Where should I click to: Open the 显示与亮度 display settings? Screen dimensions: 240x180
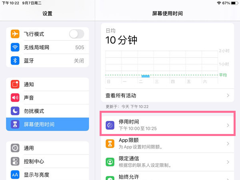(x=47, y=174)
